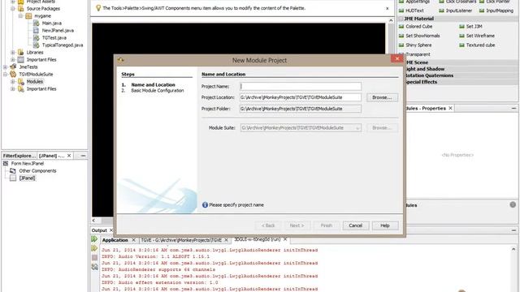
Task: Click the Set ShowNormals palette icon
Action: [x=401, y=36]
